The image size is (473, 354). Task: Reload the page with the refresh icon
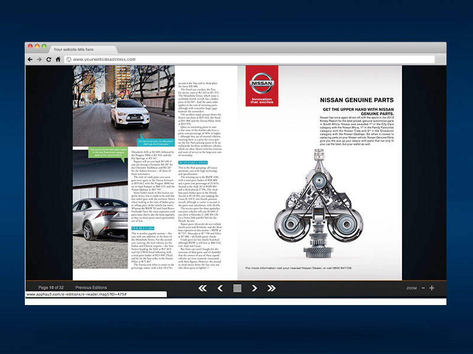48,60
